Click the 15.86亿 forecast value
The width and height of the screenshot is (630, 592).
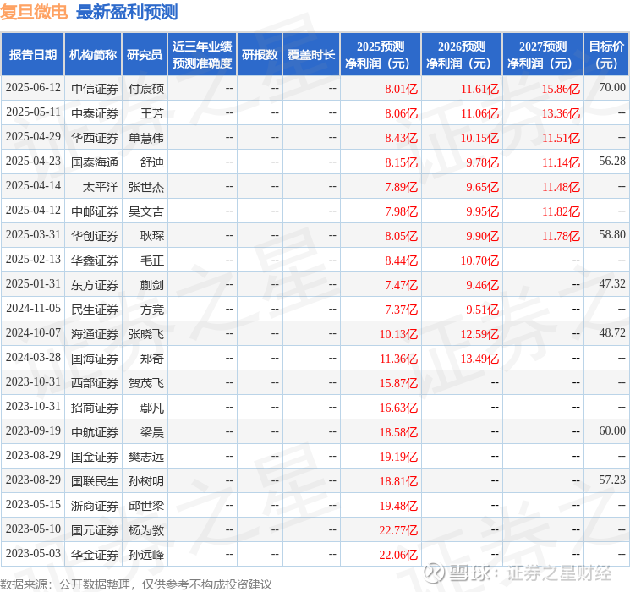[x=561, y=89]
